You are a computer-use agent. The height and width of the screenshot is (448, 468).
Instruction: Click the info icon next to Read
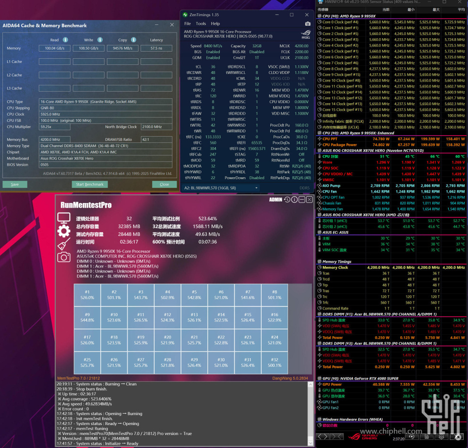pyautogui.click(x=65, y=40)
